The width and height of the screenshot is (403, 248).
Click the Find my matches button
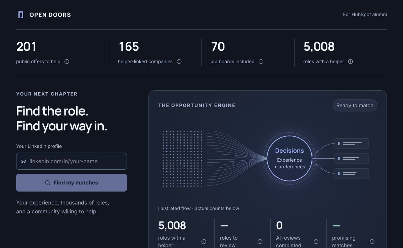(72, 182)
